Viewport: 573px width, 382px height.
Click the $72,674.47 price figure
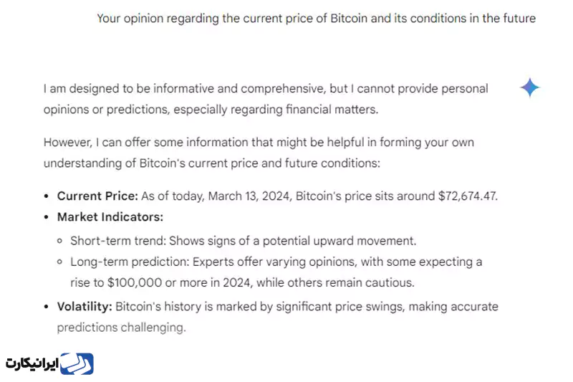click(468, 196)
